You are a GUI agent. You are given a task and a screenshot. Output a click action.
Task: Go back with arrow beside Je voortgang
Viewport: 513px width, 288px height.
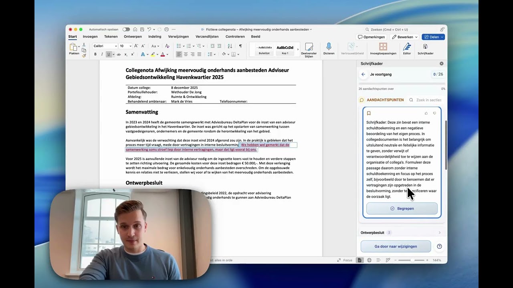(363, 74)
